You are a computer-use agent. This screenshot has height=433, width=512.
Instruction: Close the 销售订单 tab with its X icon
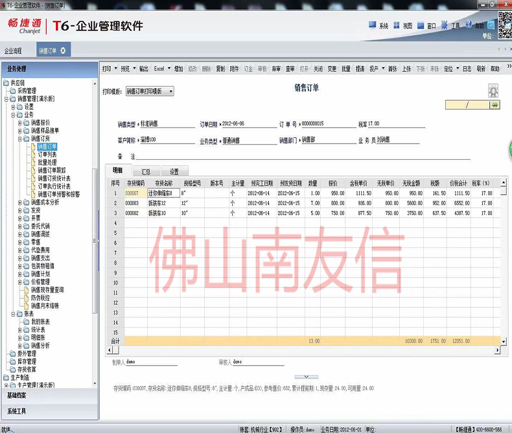pos(63,50)
